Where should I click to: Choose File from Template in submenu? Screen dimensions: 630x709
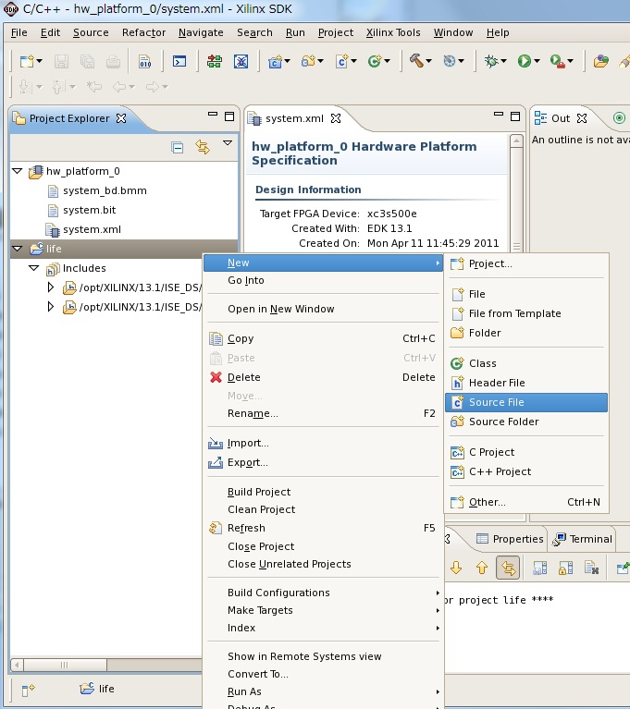click(526, 313)
